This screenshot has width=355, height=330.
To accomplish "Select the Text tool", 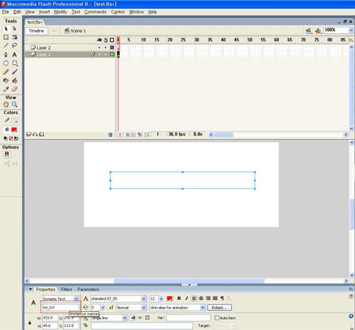I will click(15, 55).
